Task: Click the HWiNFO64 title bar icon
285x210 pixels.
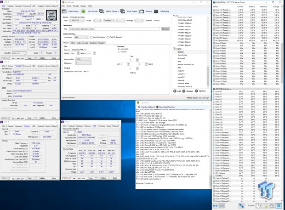Action: click(x=214, y=2)
